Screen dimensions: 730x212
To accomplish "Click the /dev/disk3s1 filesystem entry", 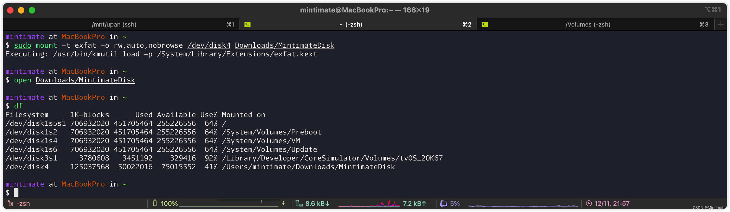I will coord(31,158).
